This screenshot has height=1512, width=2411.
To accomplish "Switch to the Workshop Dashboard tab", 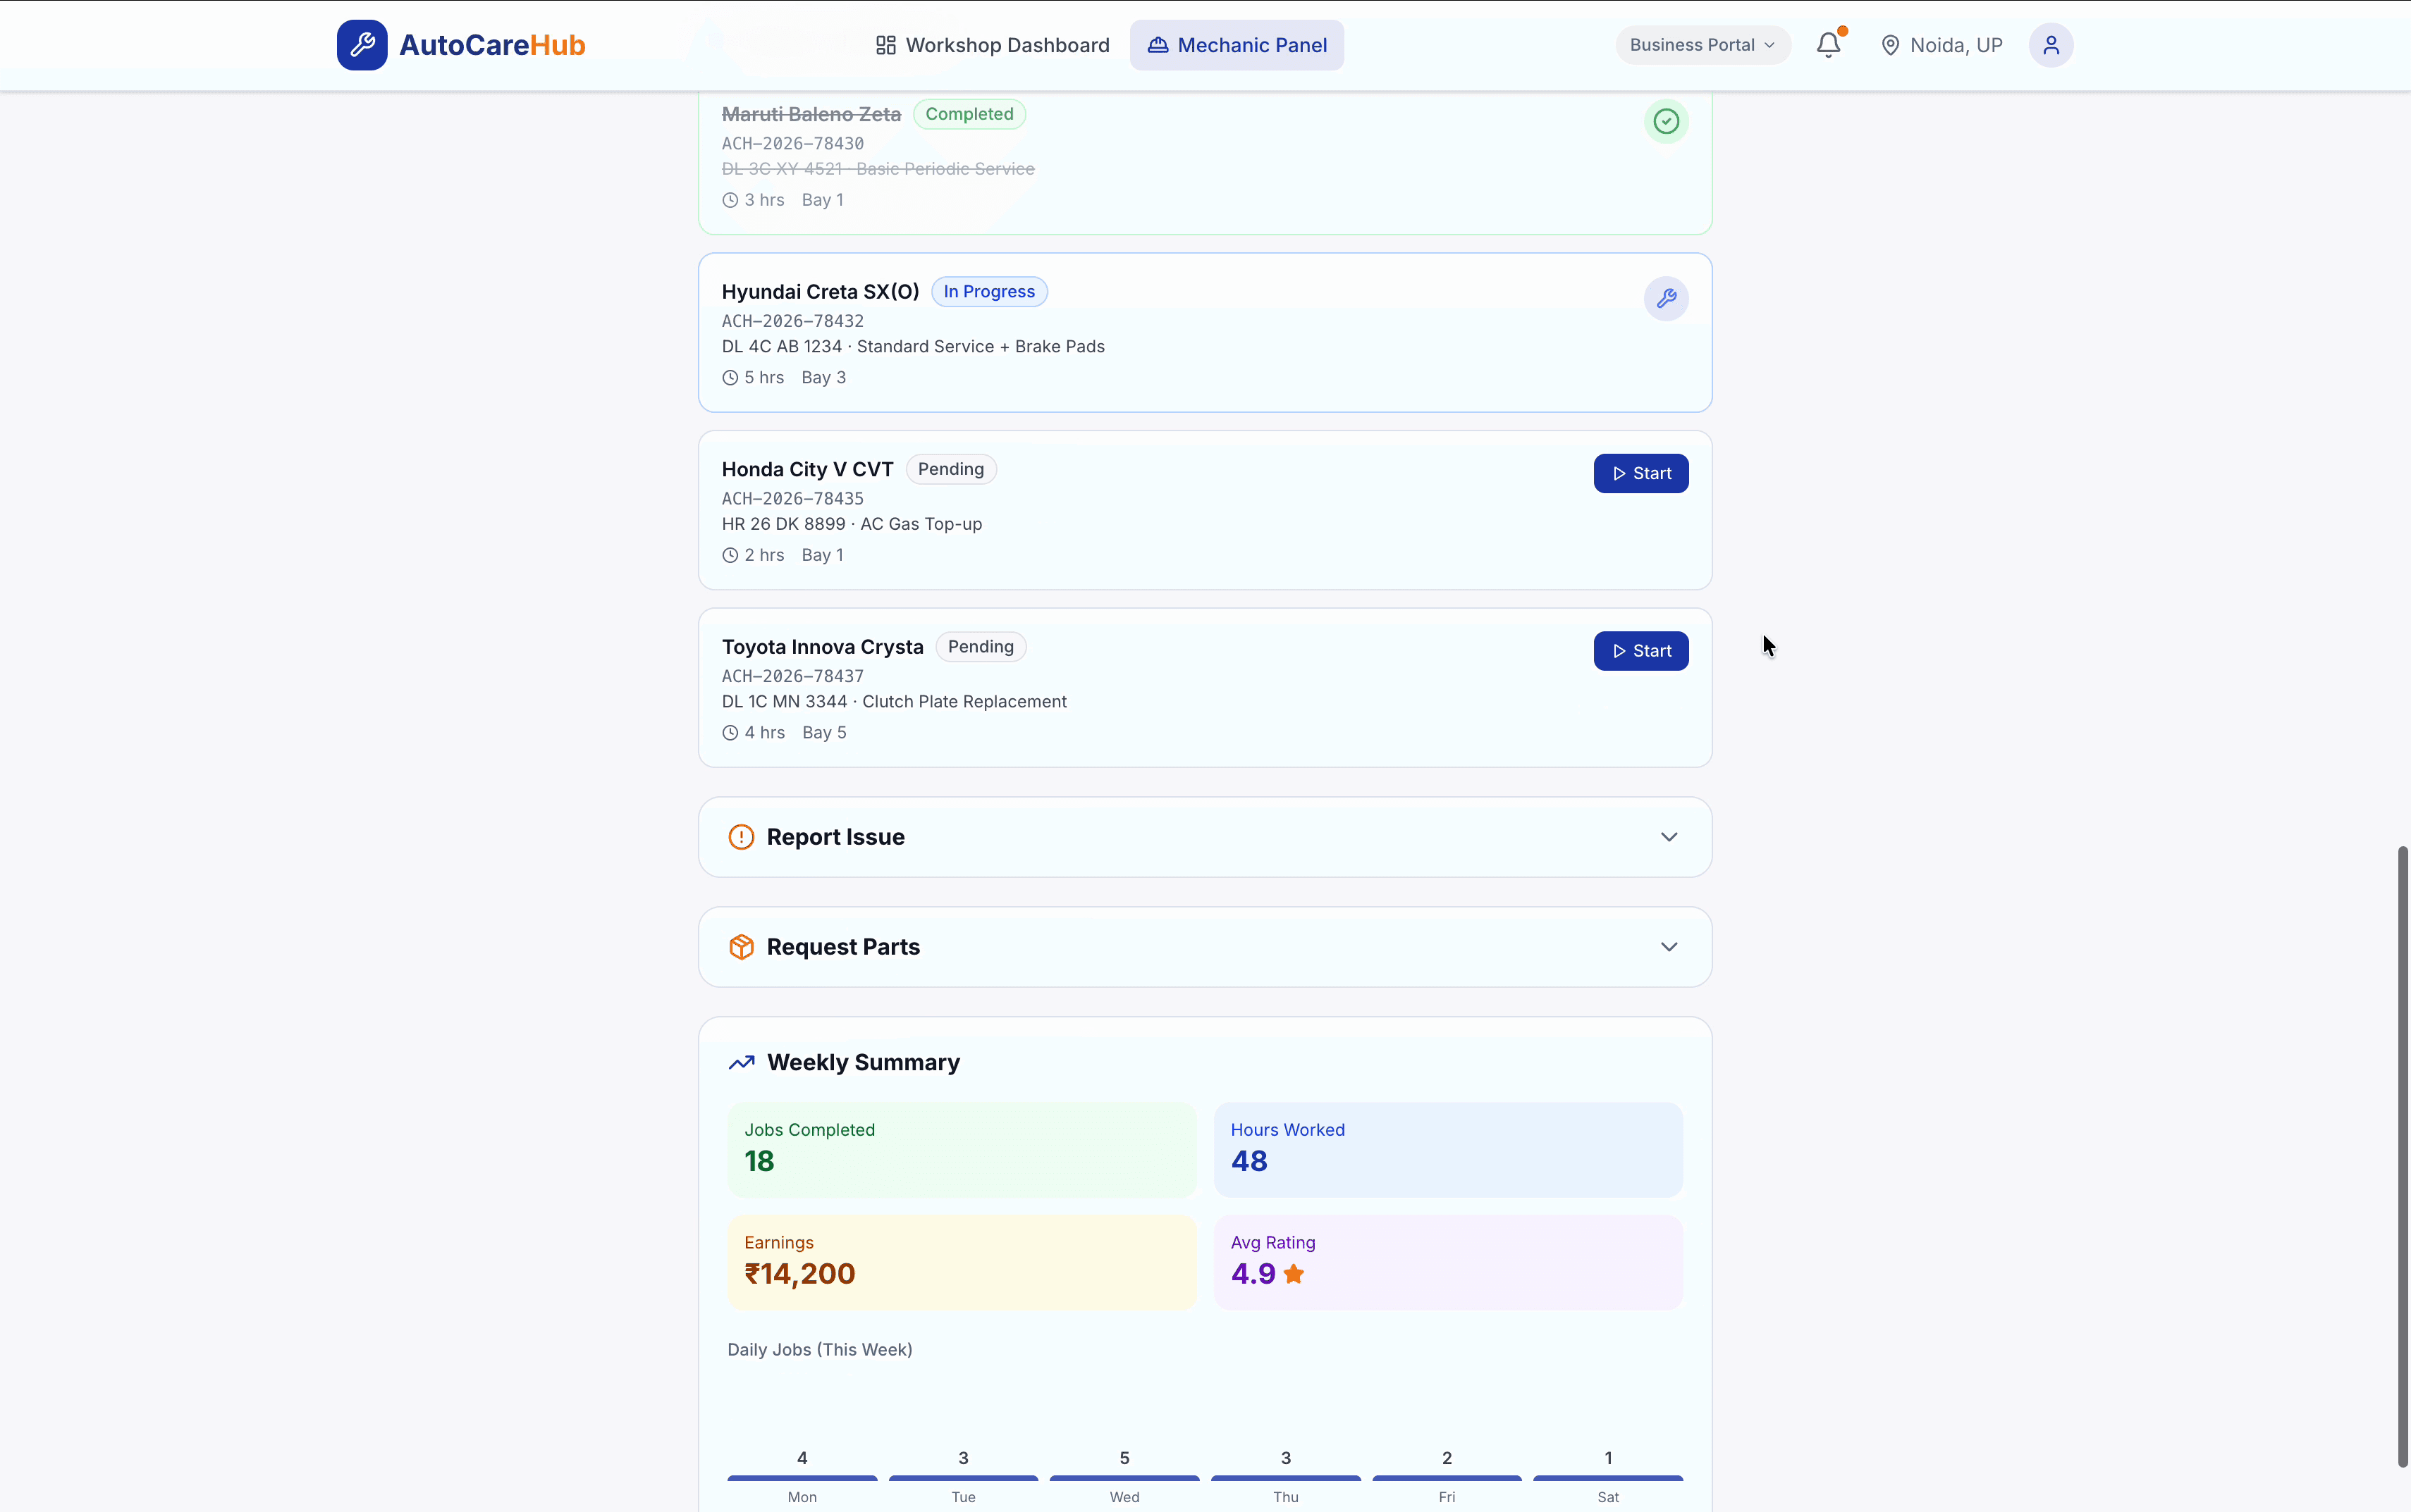I will [989, 44].
